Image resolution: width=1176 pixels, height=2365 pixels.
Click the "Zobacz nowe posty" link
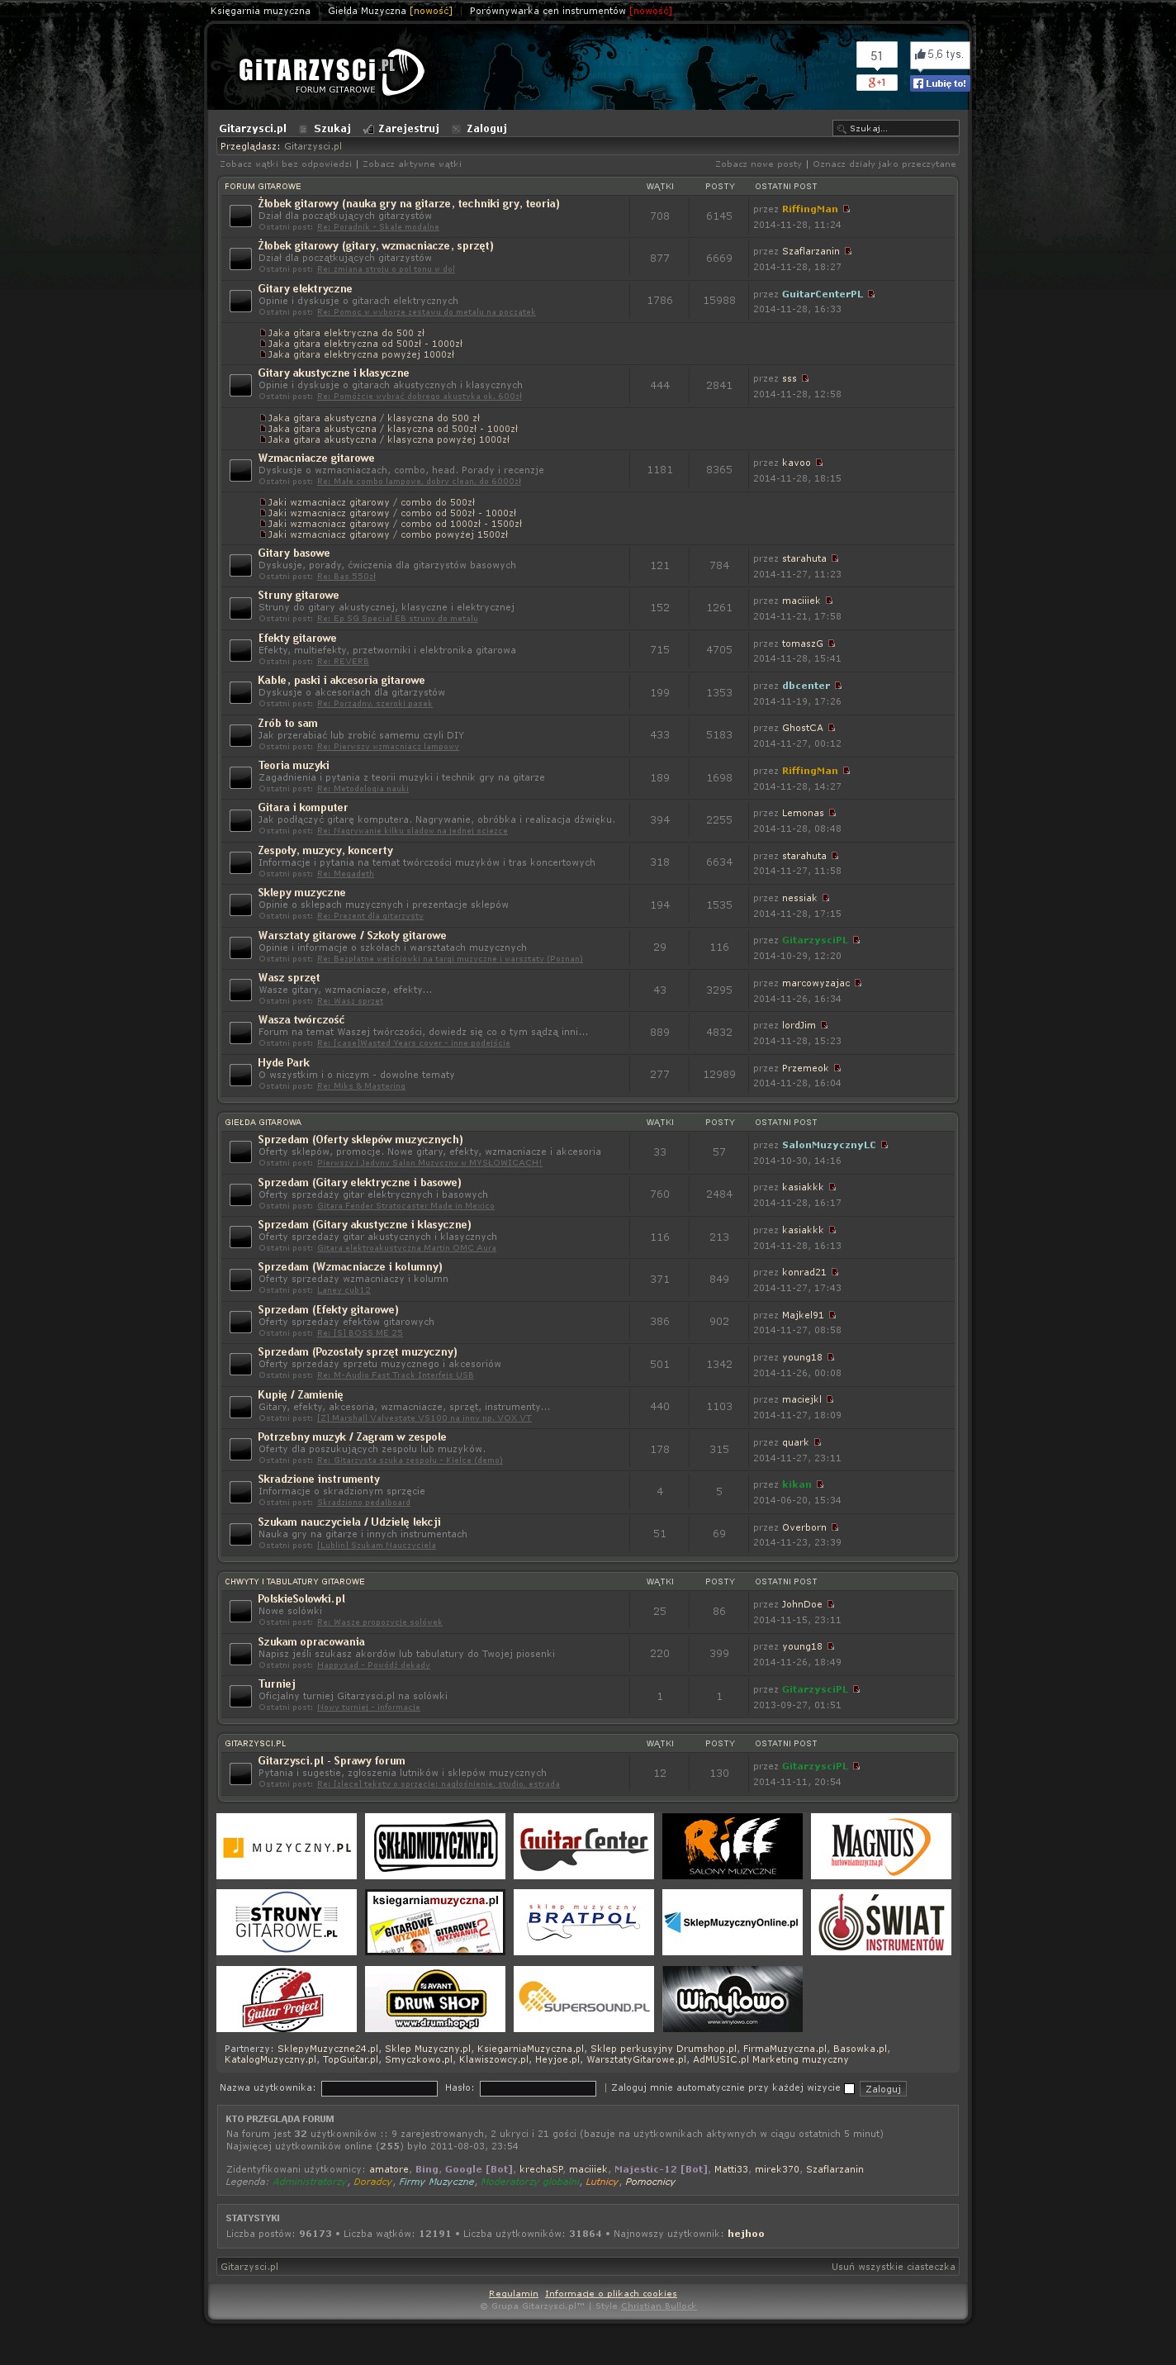click(x=757, y=164)
